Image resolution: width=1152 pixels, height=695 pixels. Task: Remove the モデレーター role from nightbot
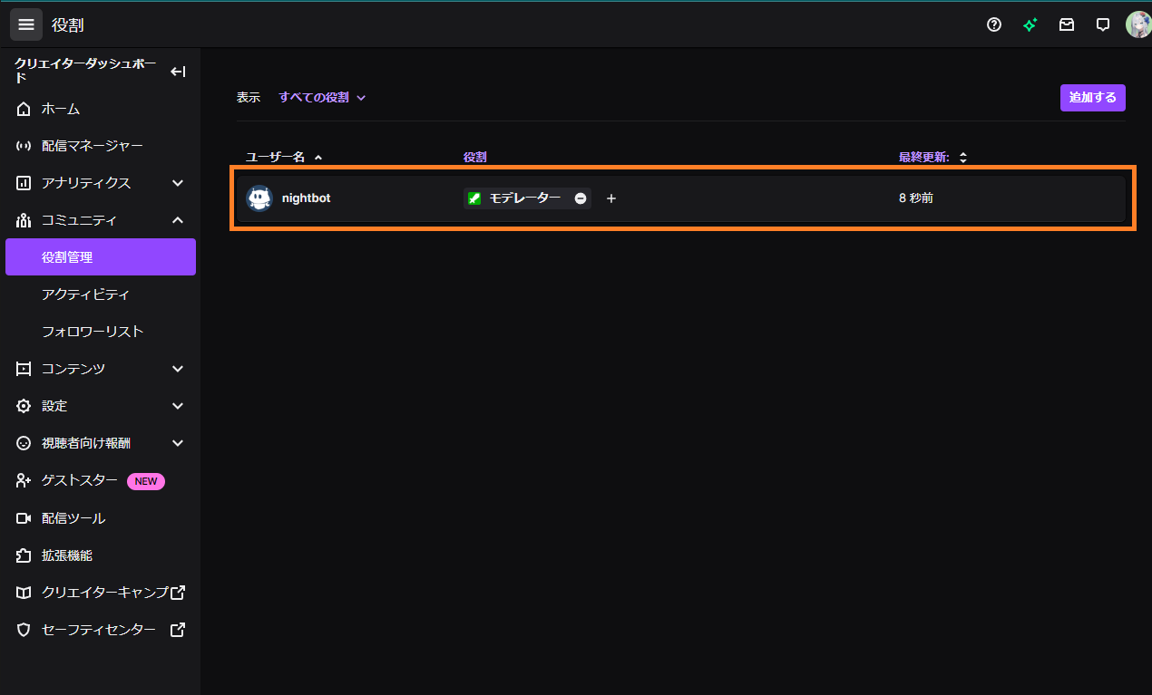(581, 198)
